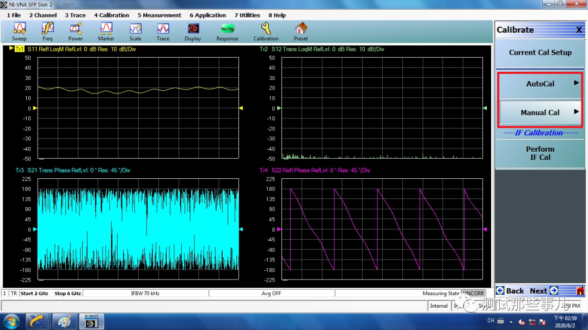The height and width of the screenshot is (330, 588).
Task: Open the Windows Start button
Action: pos(11,322)
